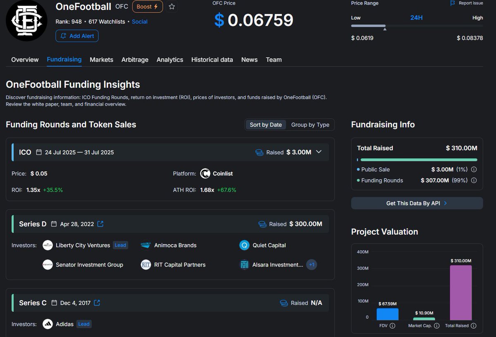Click Alsara Investment logo icon
Viewport: 496px width, 337px height.
244,265
